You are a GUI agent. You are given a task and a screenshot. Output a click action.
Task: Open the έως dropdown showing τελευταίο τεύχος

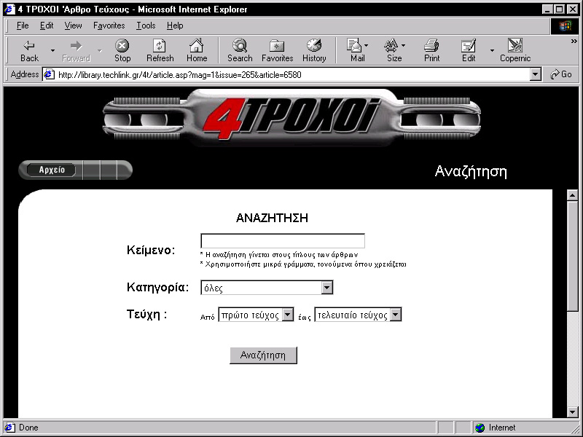coord(358,315)
